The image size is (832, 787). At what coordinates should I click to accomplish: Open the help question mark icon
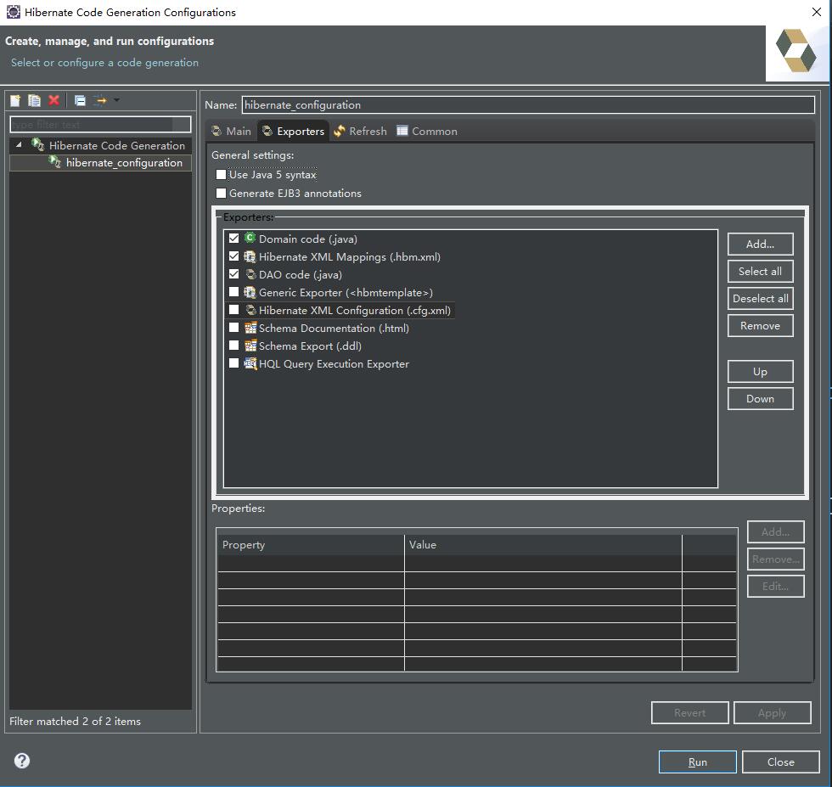[x=22, y=761]
